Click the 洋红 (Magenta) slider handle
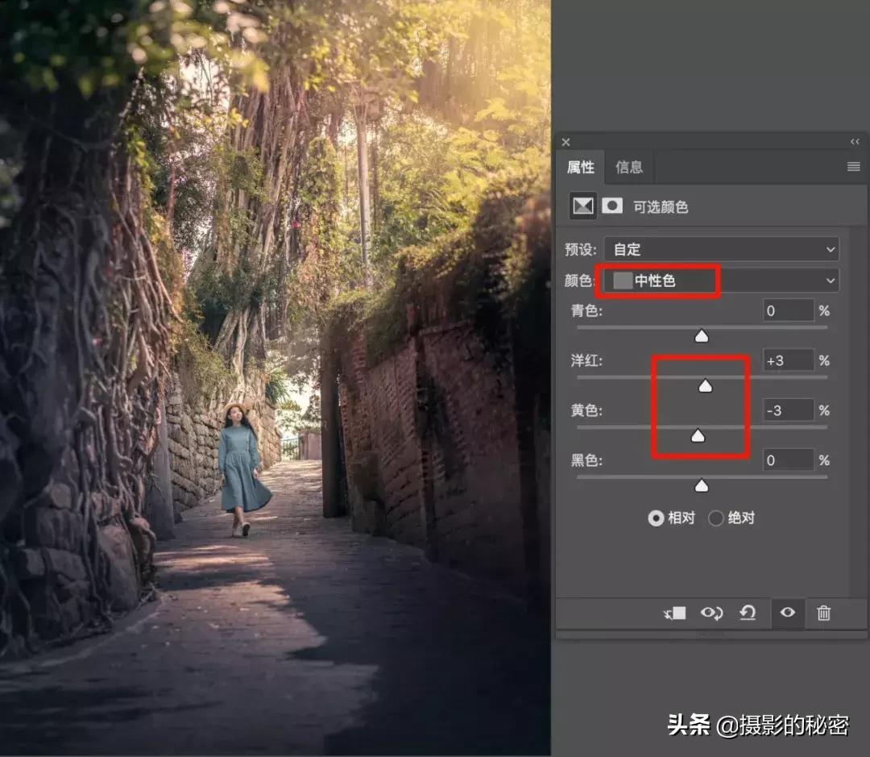 point(706,385)
